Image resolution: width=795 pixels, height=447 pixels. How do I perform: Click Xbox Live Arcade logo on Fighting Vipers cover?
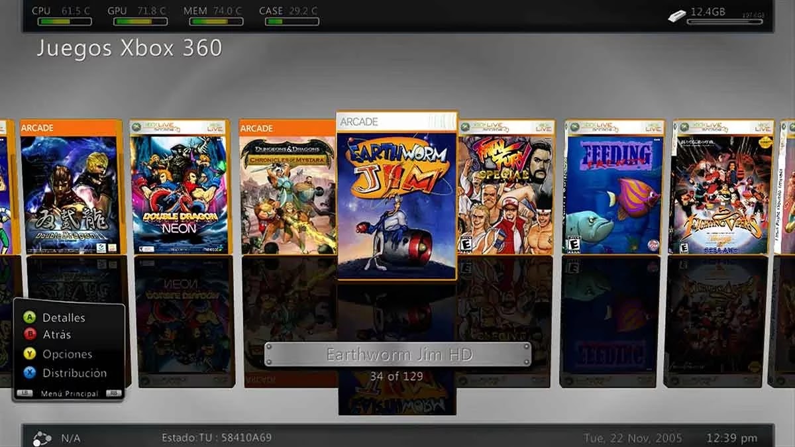(x=702, y=127)
